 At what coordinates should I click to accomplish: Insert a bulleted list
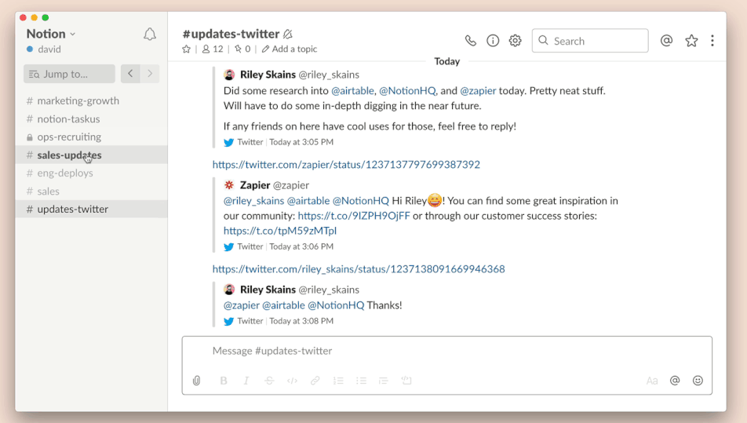click(361, 381)
